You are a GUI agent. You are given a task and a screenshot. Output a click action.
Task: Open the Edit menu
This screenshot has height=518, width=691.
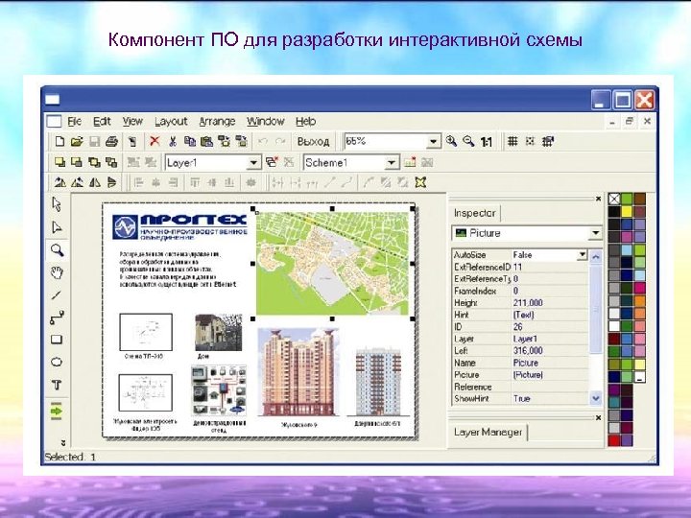pos(102,121)
